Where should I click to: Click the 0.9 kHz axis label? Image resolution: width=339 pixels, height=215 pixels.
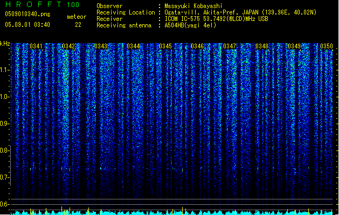coord(4,124)
